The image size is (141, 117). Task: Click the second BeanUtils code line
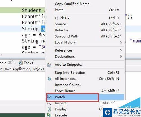tap(34, 23)
